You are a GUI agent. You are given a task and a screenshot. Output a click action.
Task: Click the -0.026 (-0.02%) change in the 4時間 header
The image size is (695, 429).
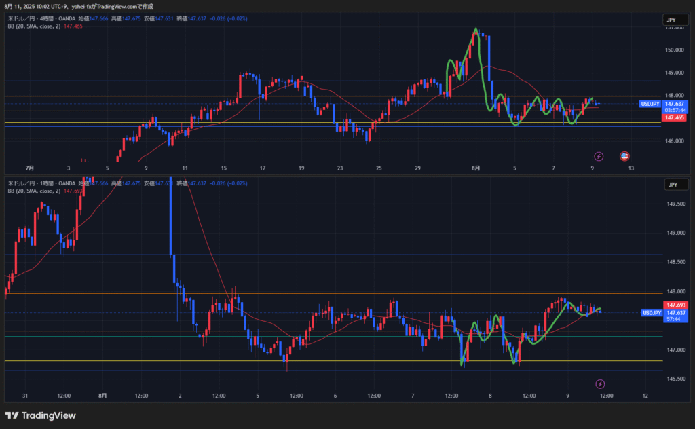click(x=228, y=18)
